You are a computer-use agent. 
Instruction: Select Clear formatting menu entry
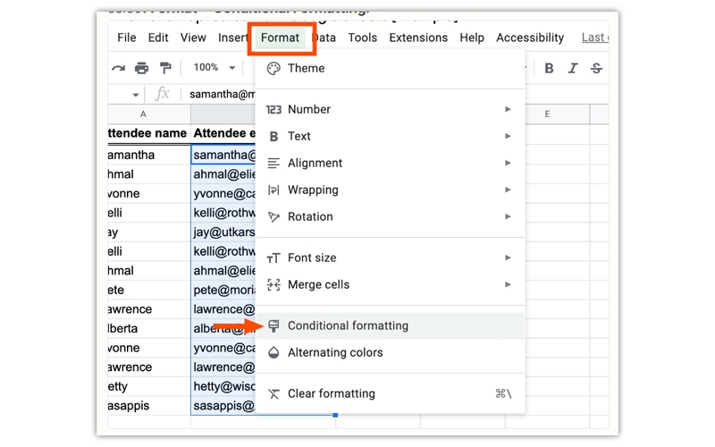[331, 393]
